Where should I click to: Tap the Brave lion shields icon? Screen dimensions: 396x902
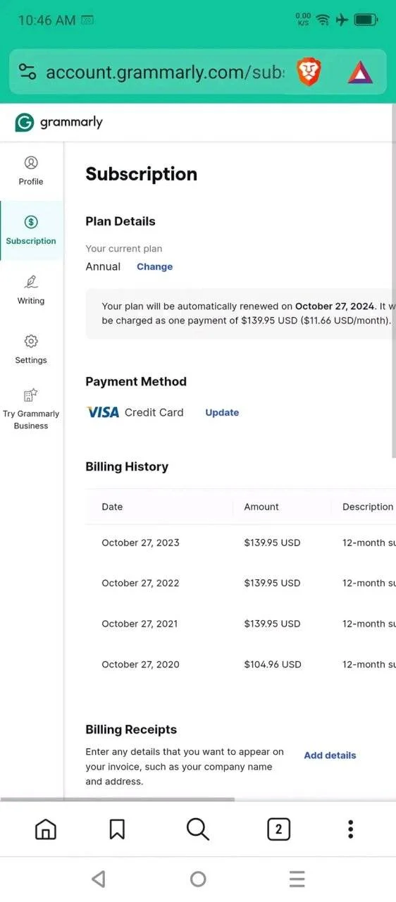(309, 72)
